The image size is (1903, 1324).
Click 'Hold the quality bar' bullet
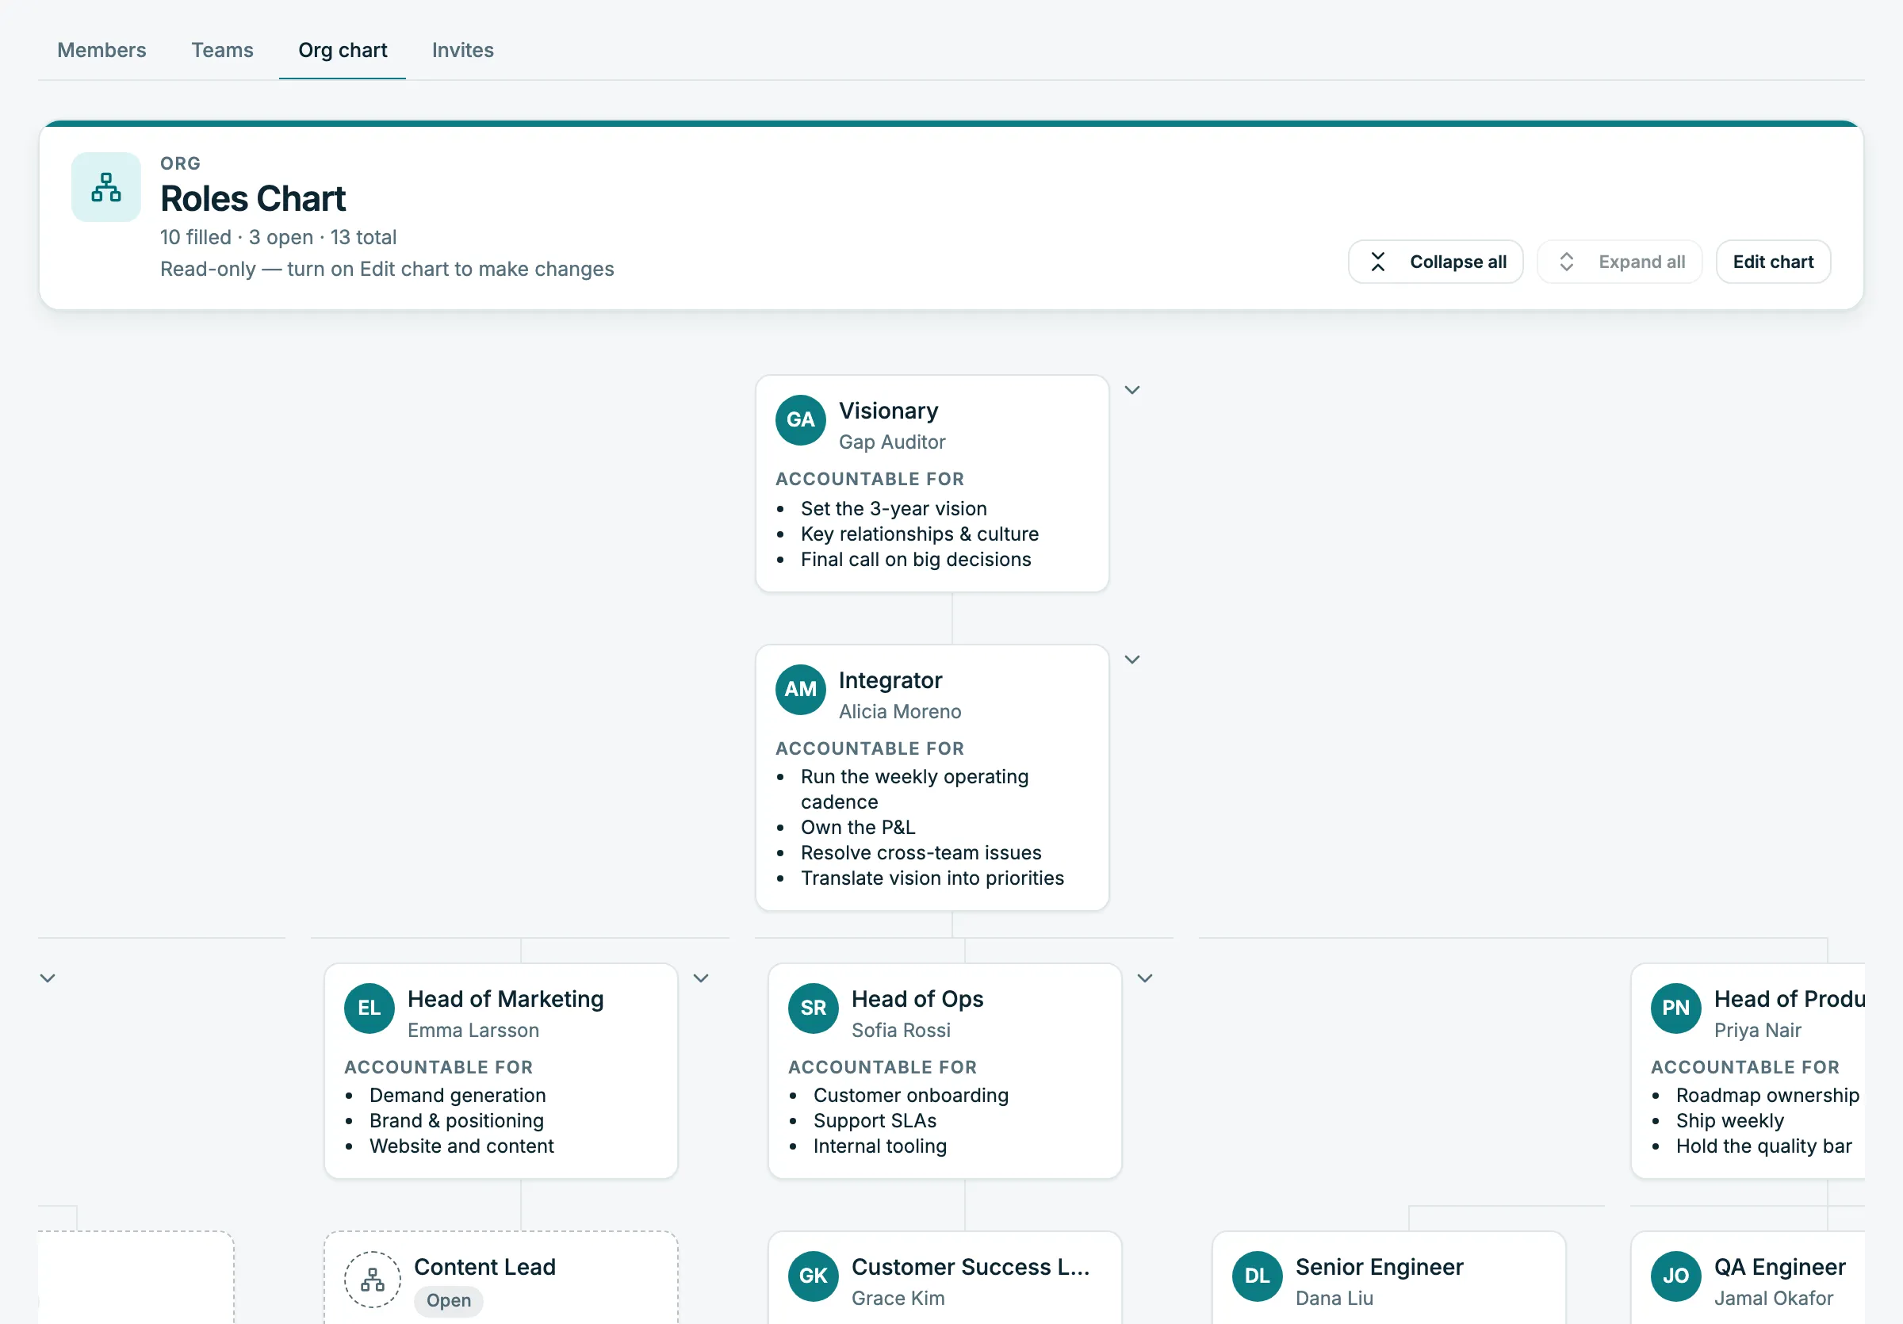tap(1763, 1146)
